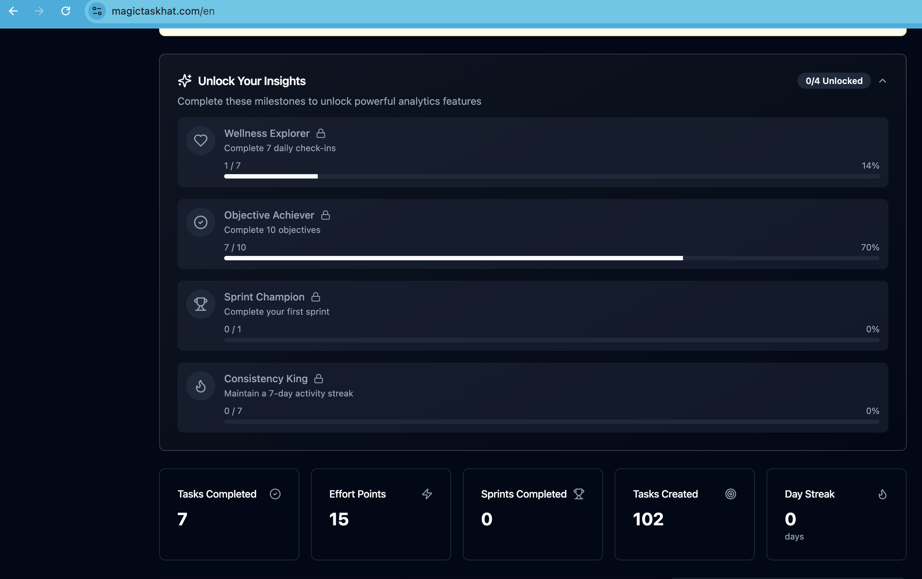
Task: Click the Consistency King flame icon
Action: point(201,386)
